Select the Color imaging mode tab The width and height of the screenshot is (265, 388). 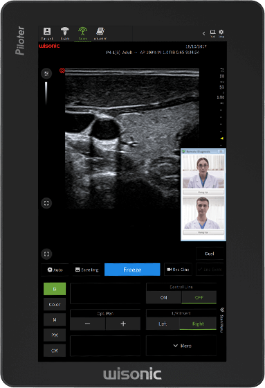[x=55, y=304]
